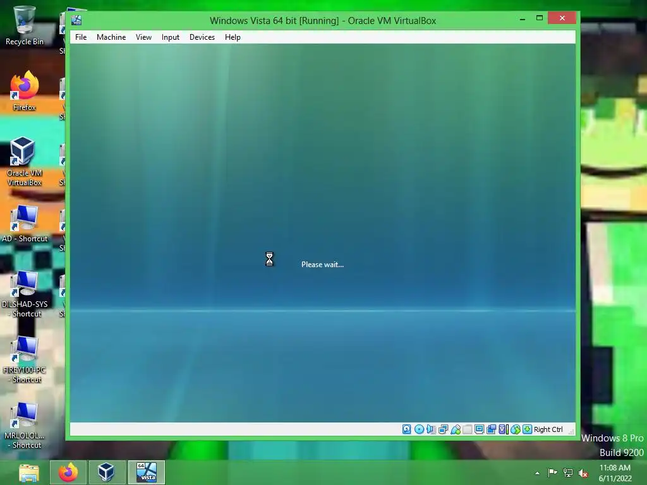Image resolution: width=647 pixels, height=485 pixels.
Task: Minimize the VirtualBox VM window
Action: (523, 18)
